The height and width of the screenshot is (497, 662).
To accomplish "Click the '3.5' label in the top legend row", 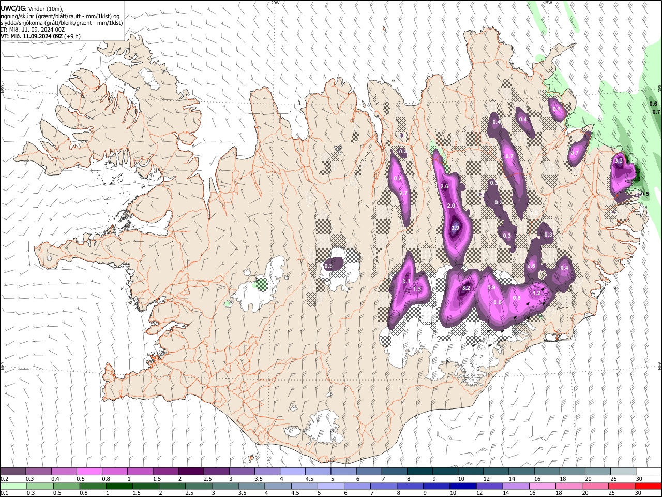I will (x=257, y=479).
